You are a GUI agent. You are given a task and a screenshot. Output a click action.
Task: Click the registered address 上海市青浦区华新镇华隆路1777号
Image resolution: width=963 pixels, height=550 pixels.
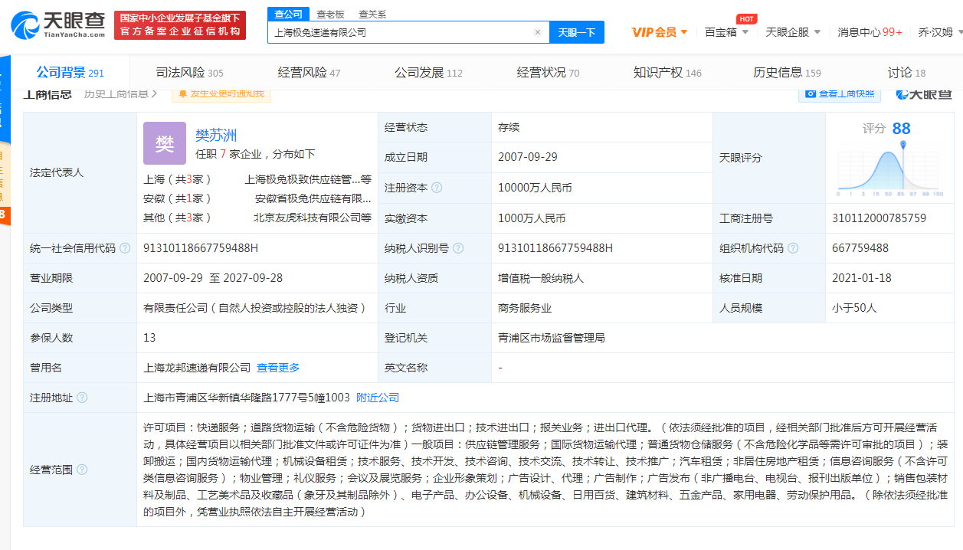[247, 398]
